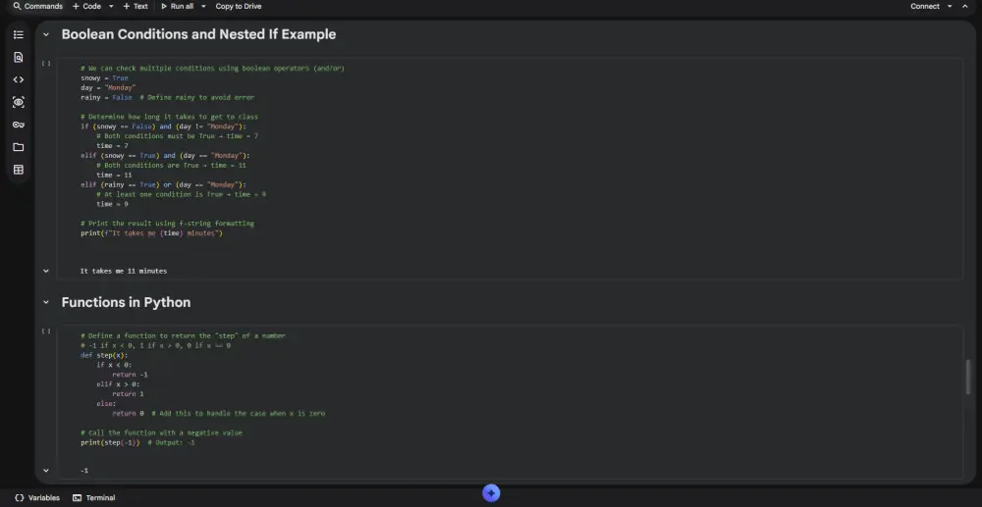Viewport: 982px width, 507px height.
Task: Click the 'It takes me 11 minutes' output text
Action: [x=124, y=272]
